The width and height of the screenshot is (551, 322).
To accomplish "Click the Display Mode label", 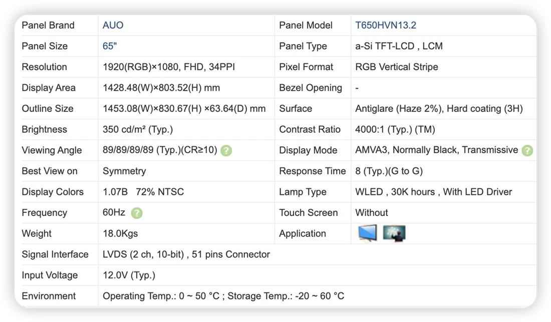I will click(308, 150).
